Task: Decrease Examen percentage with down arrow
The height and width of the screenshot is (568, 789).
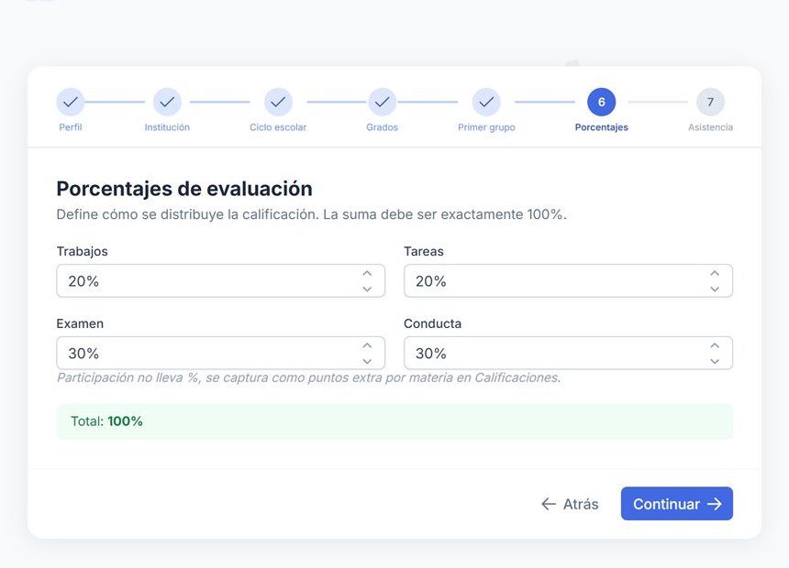Action: 367,361
